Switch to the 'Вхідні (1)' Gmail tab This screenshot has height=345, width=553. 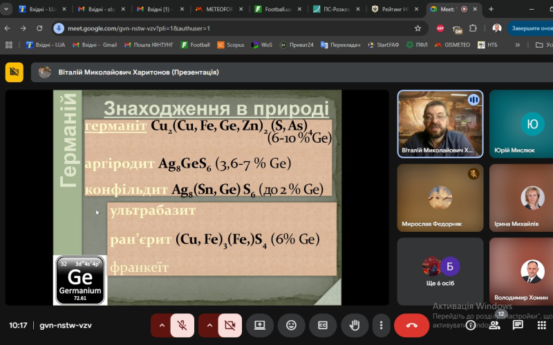160,9
